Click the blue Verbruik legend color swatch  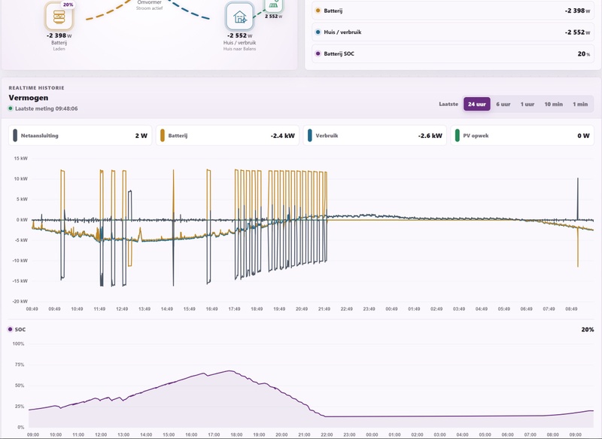[310, 136]
